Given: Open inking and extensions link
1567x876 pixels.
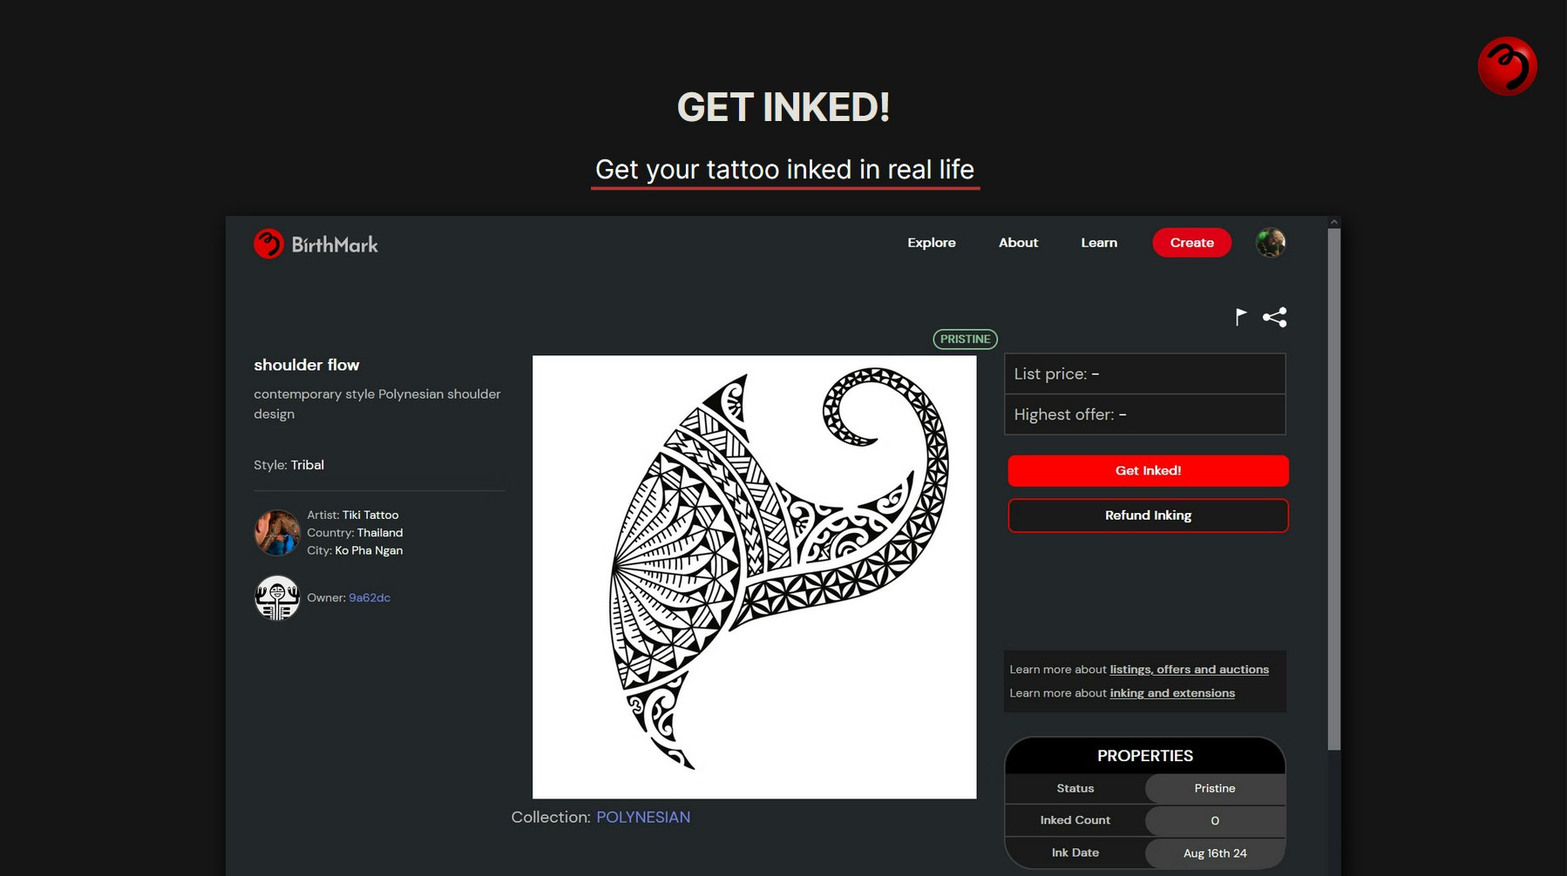Looking at the screenshot, I should 1172,693.
